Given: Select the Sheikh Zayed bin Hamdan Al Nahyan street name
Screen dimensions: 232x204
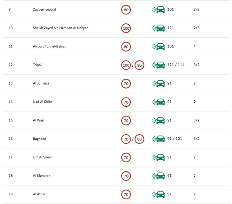Looking at the screenshot, I should [x=61, y=28].
